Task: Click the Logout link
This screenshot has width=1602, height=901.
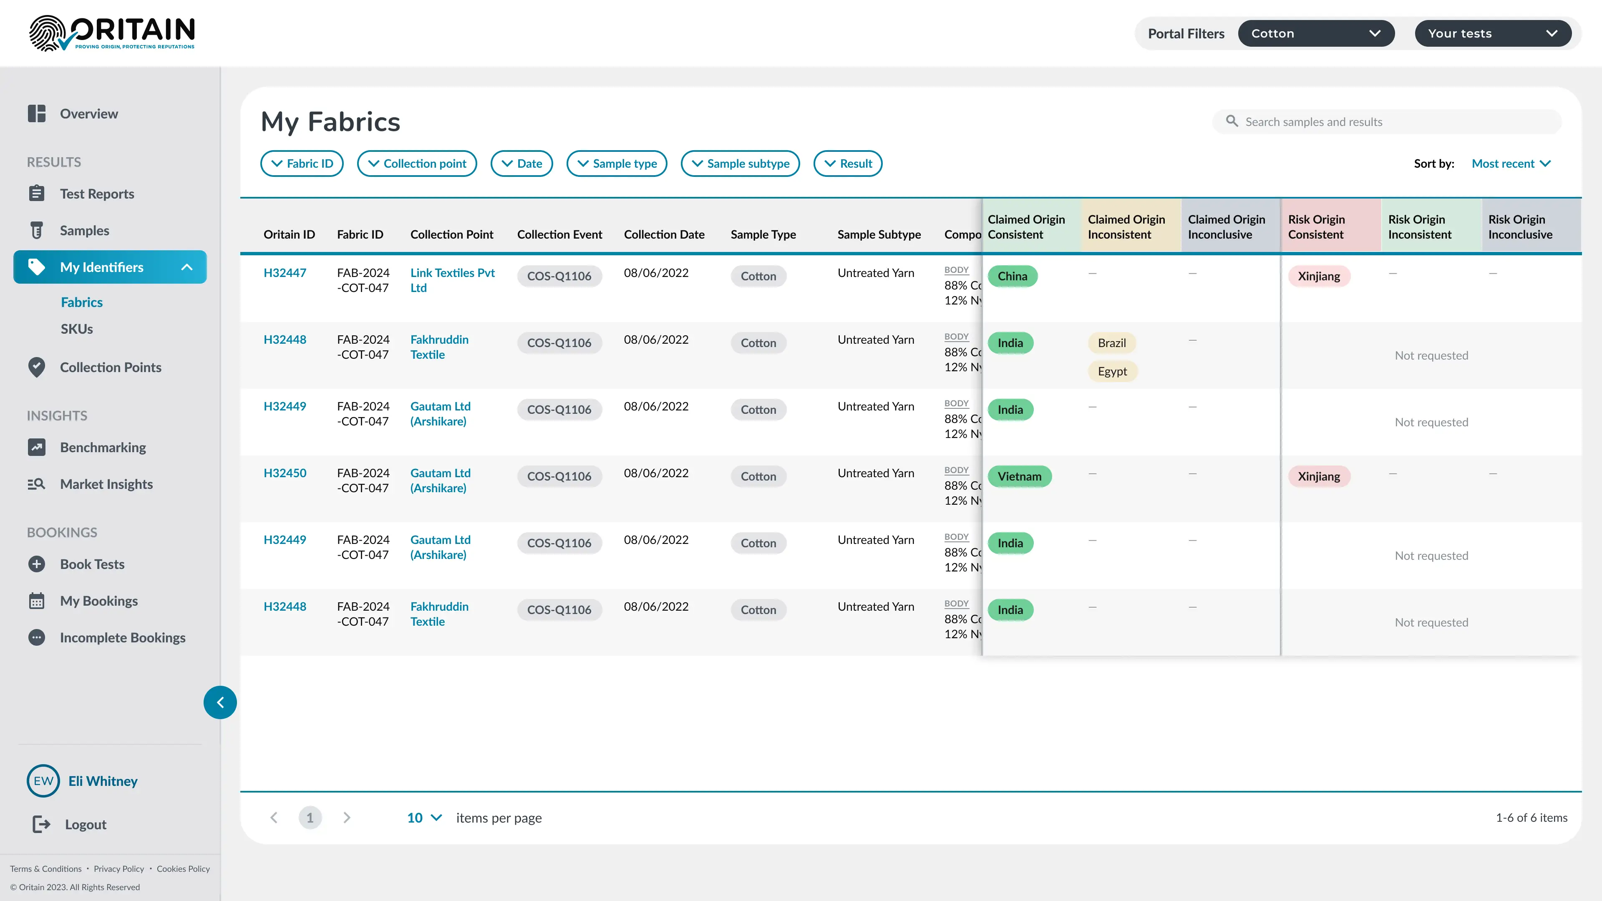Action: click(86, 825)
